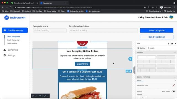Select three equal columns layout

tap(147, 61)
